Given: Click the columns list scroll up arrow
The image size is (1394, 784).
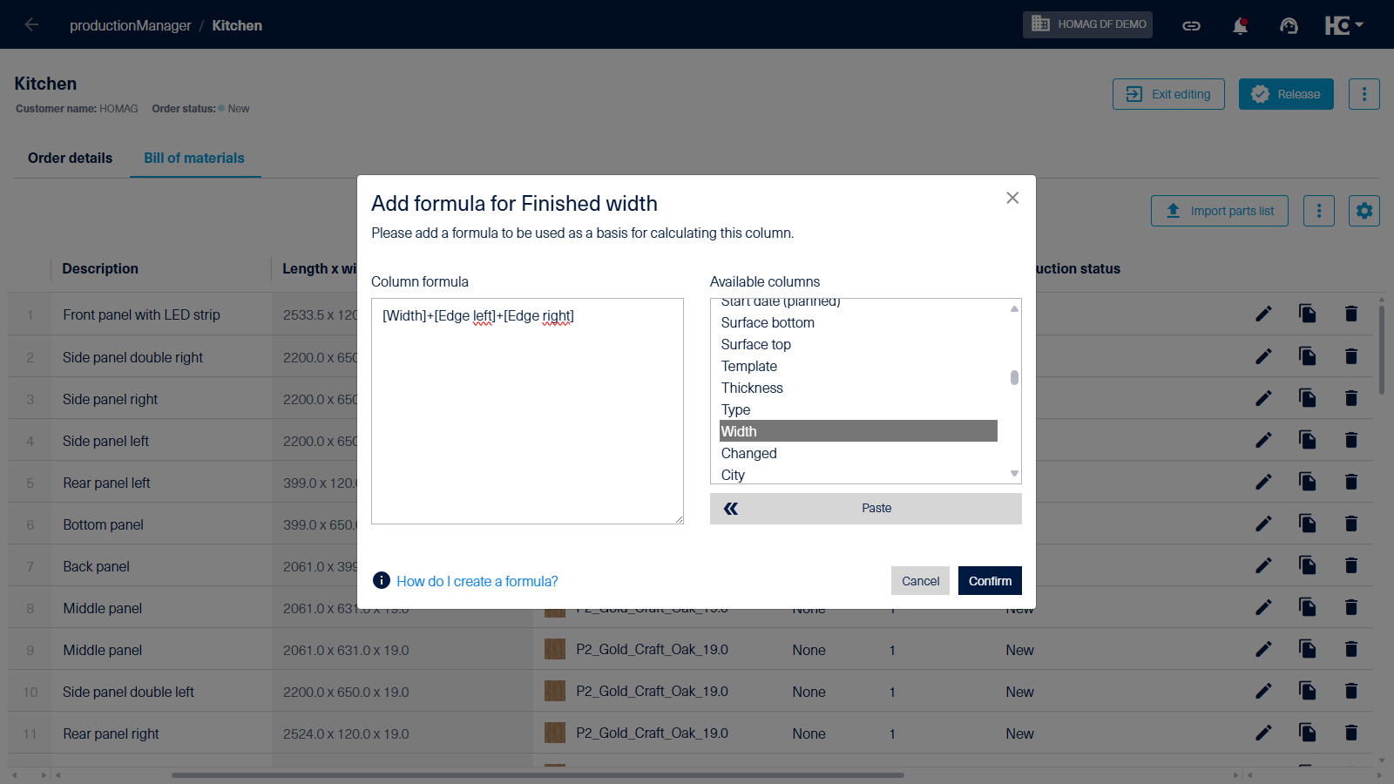Looking at the screenshot, I should (1014, 308).
